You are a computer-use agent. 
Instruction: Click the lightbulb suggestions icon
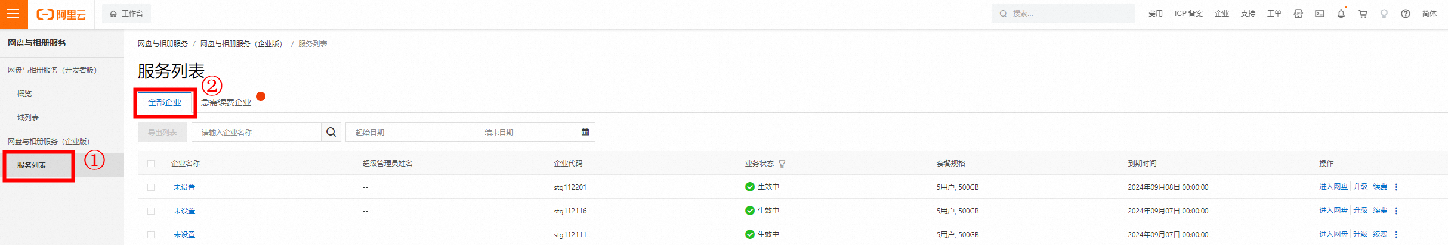(1384, 14)
